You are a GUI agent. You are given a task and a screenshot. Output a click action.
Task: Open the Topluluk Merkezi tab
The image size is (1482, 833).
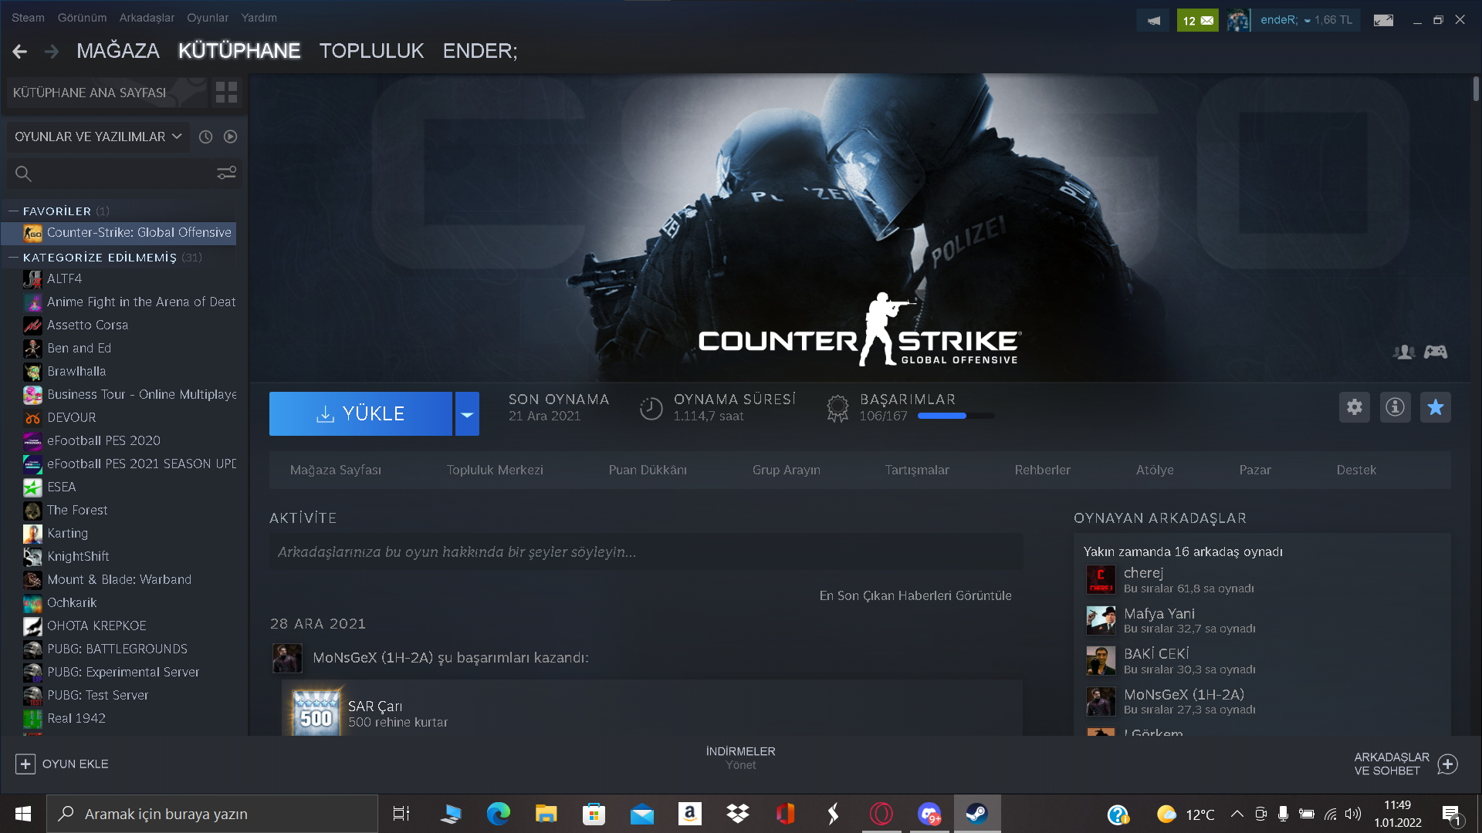495,470
